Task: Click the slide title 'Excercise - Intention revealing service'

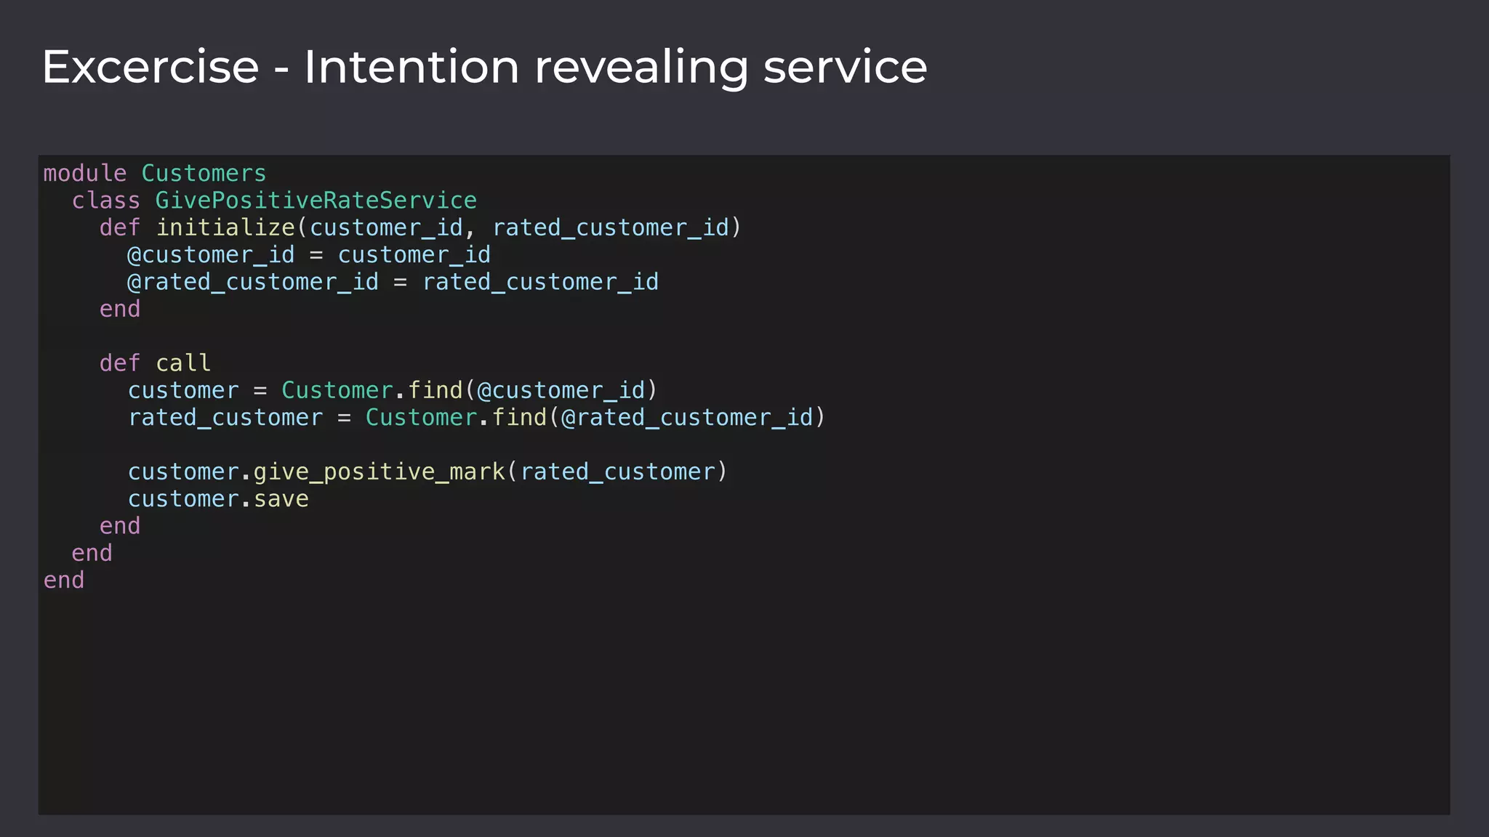Action: coord(484,67)
